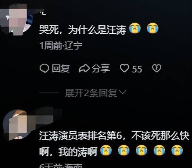Expand the 2 replies with the chevron arrow
Screen dimensions: 192x168
(x=123, y=92)
